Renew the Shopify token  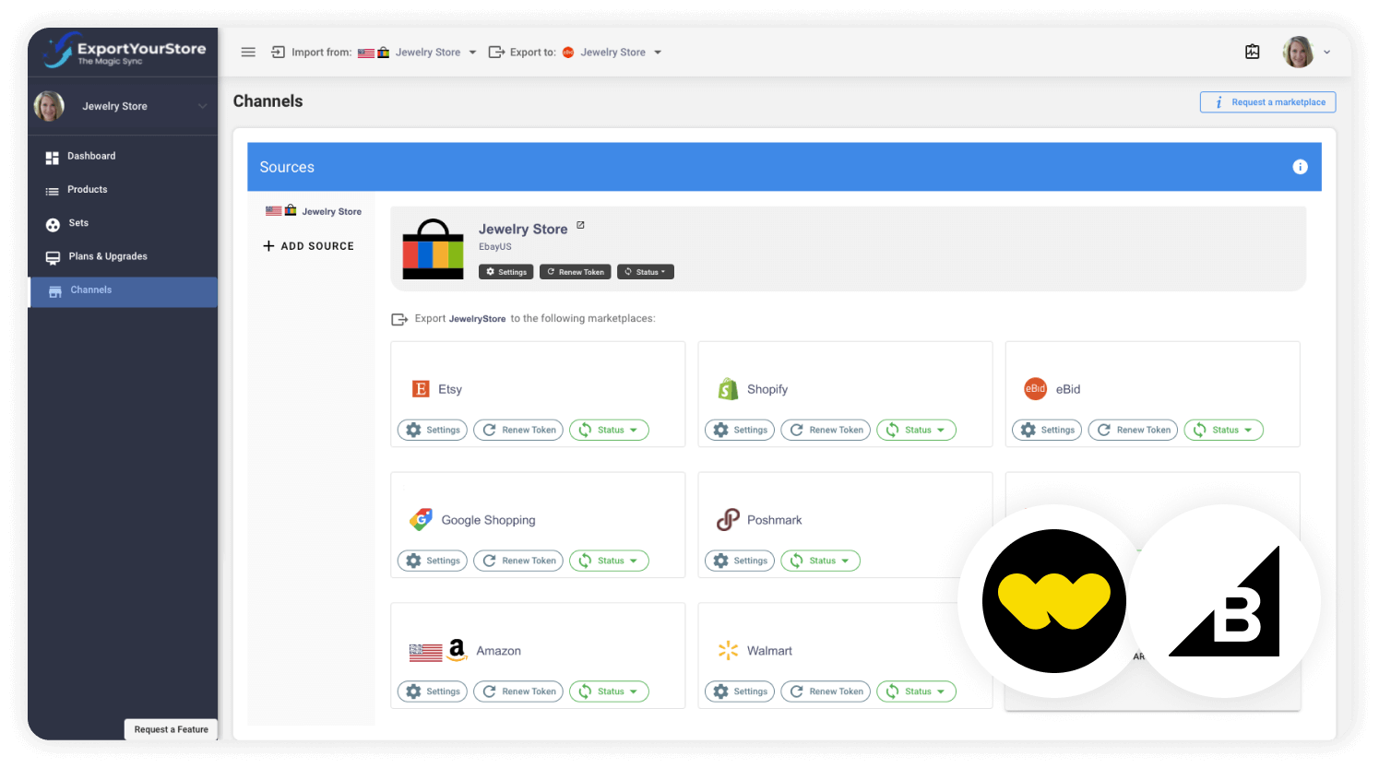pyautogui.click(x=826, y=430)
